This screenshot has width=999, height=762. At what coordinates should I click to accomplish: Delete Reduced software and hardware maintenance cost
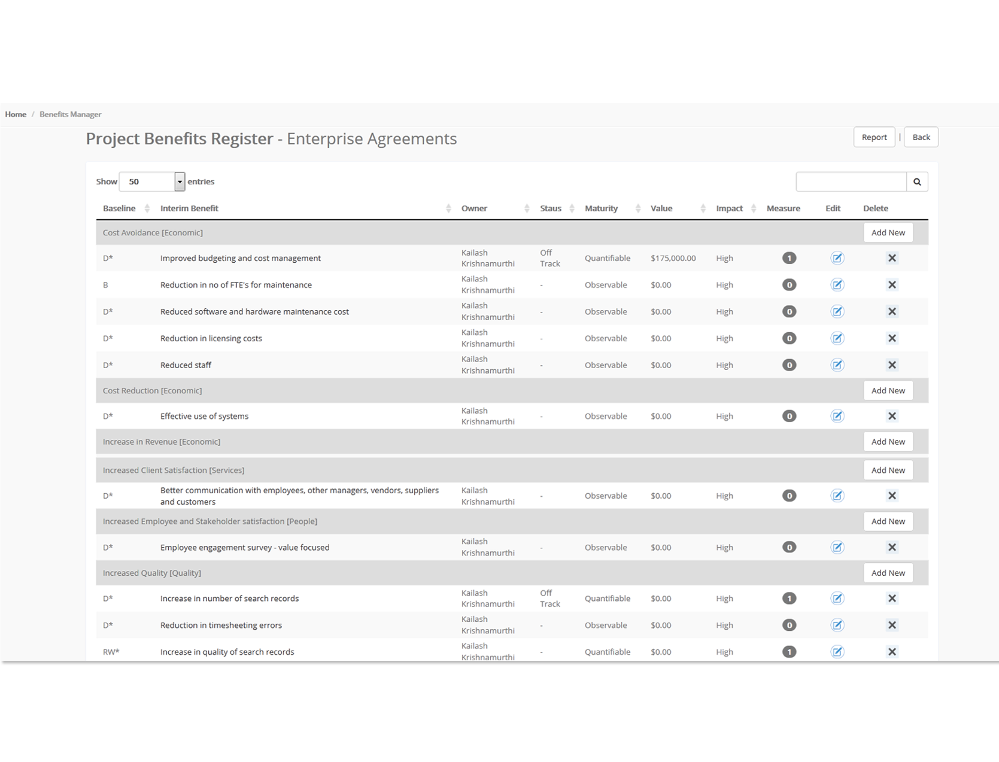(x=892, y=311)
